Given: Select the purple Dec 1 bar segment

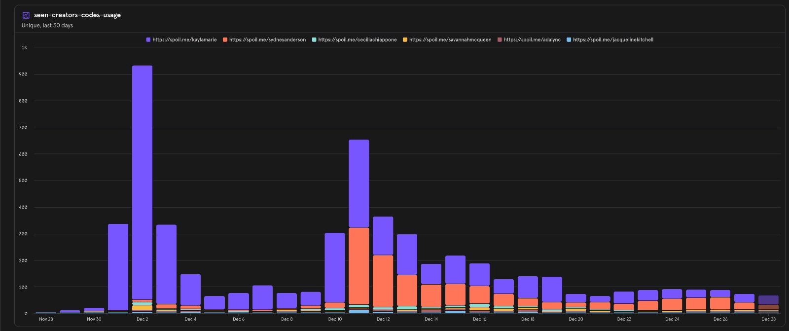Looking at the screenshot, I should coord(118,267).
